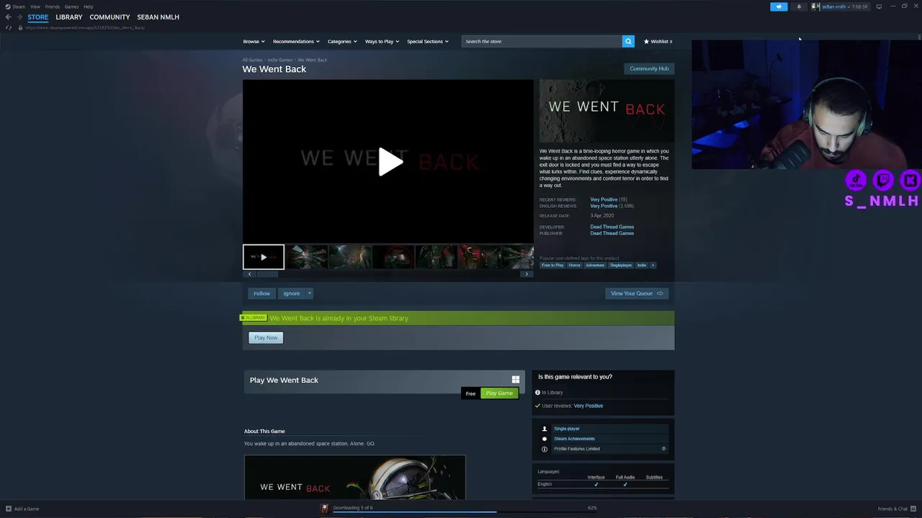Expand the Recommendations menu

pyautogui.click(x=296, y=42)
